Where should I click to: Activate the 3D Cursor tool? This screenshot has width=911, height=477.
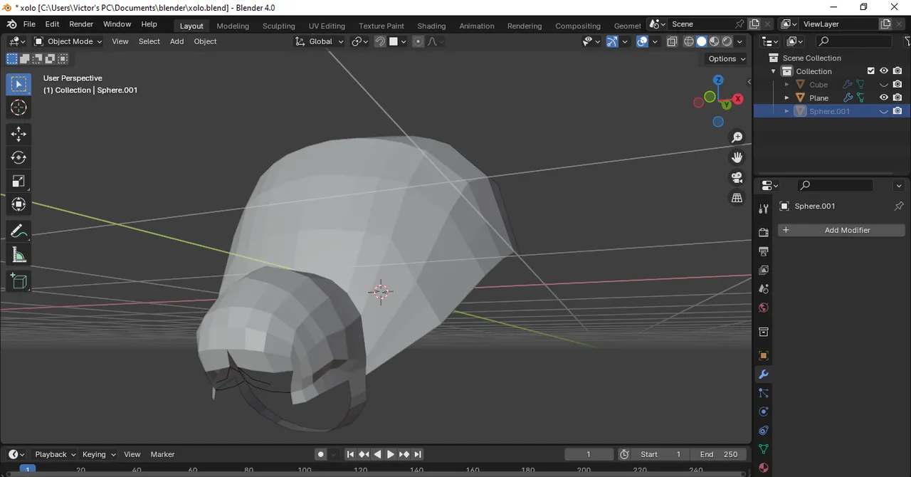19,108
